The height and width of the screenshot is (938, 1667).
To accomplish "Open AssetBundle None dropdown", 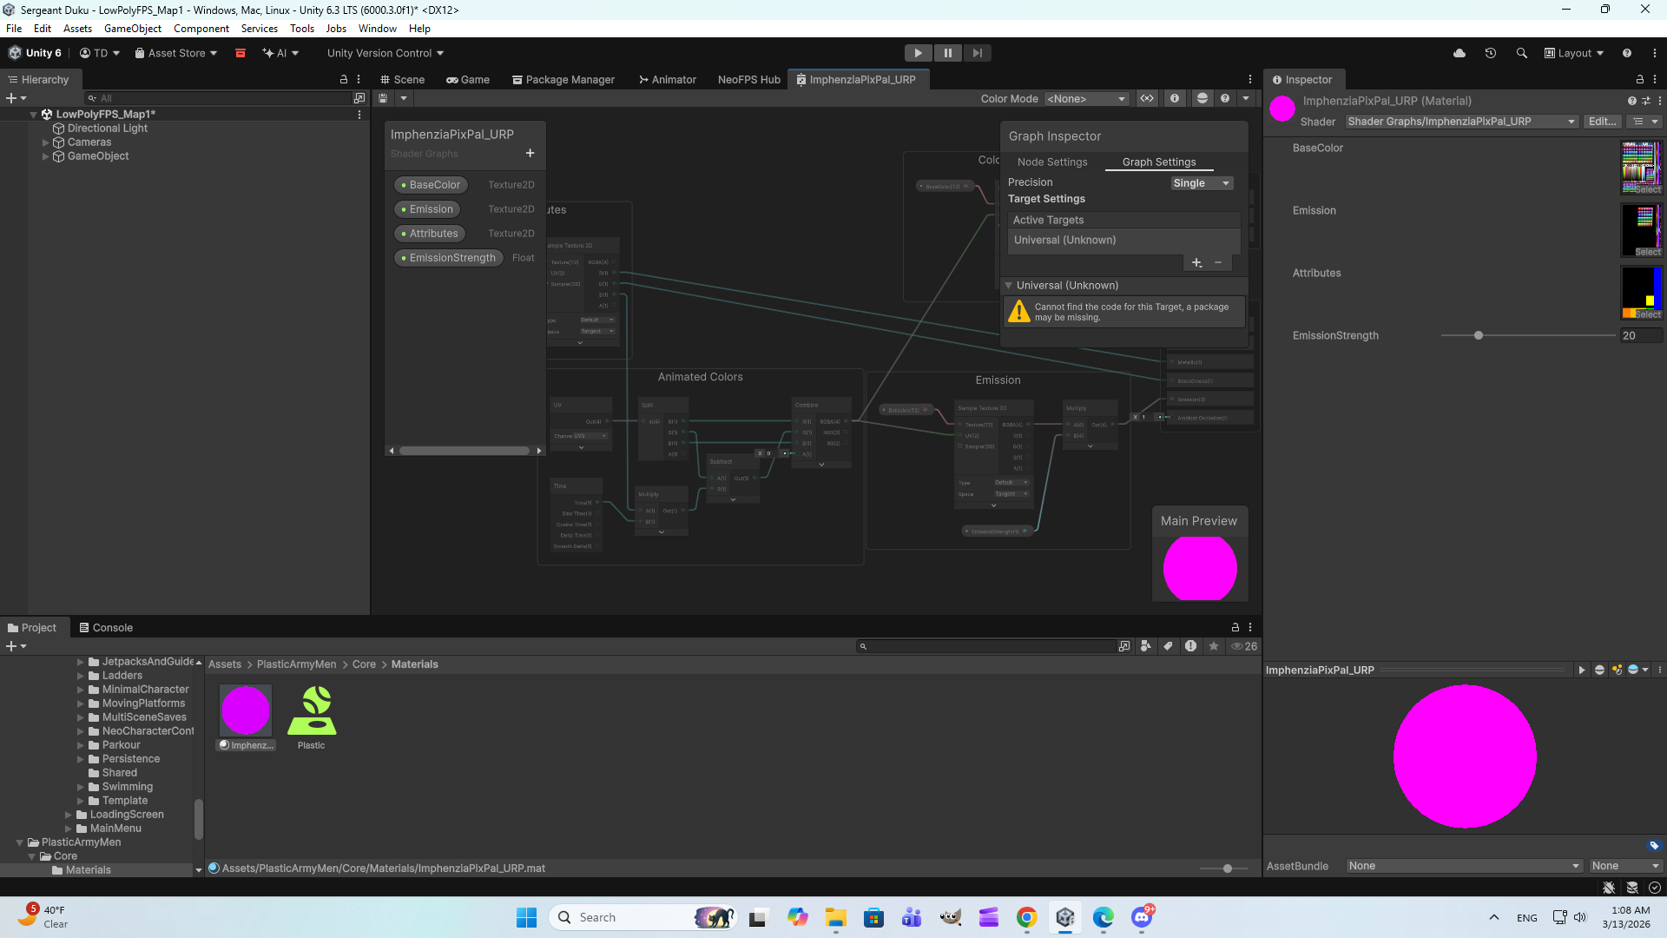I will pyautogui.click(x=1465, y=866).
